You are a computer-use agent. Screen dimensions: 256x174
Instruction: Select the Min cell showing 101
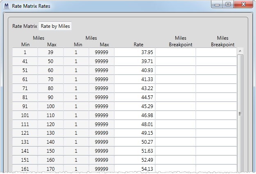(x=25, y=115)
